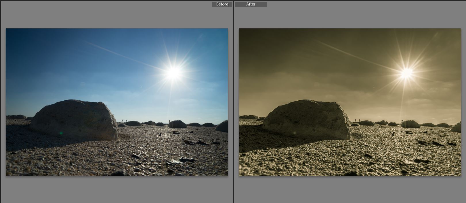Click the blue sky's top-left corner in Before
466x203 pixels.
12,33
